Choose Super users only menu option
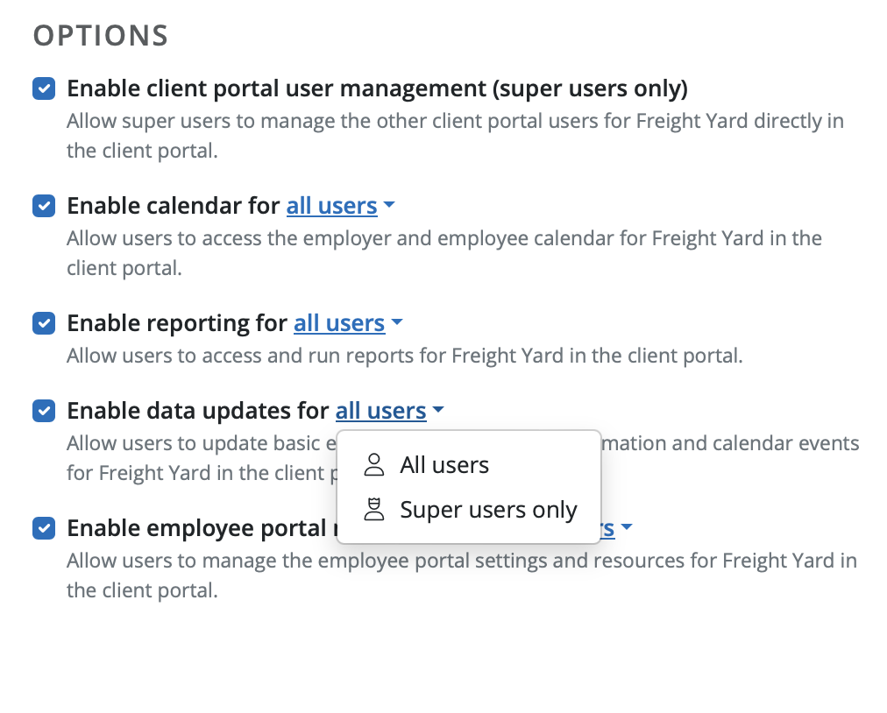The height and width of the screenshot is (713, 887). point(487,510)
